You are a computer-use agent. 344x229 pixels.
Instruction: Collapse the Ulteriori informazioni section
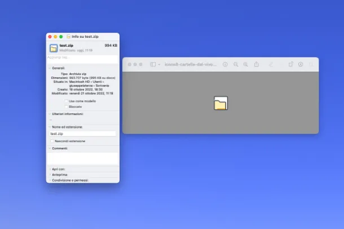(x=50, y=114)
